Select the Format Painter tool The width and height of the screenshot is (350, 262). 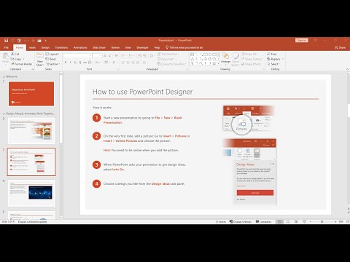point(22,64)
